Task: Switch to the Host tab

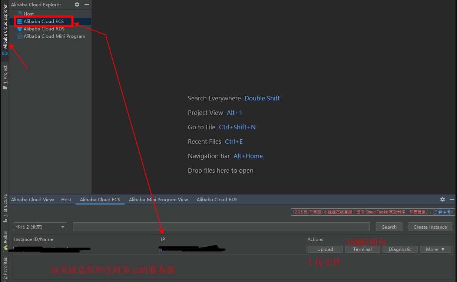Action: point(66,199)
